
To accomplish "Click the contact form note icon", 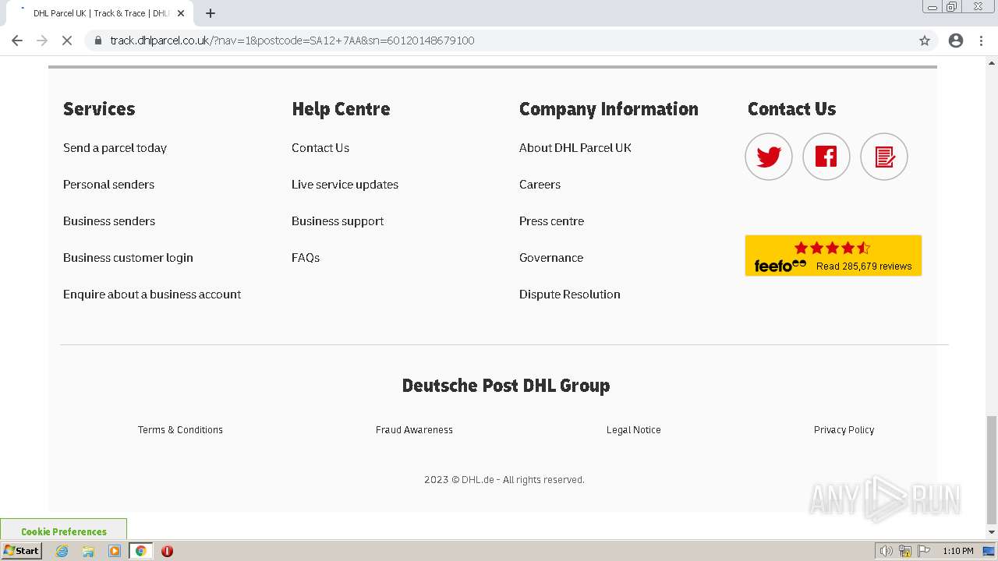I will pos(884,157).
